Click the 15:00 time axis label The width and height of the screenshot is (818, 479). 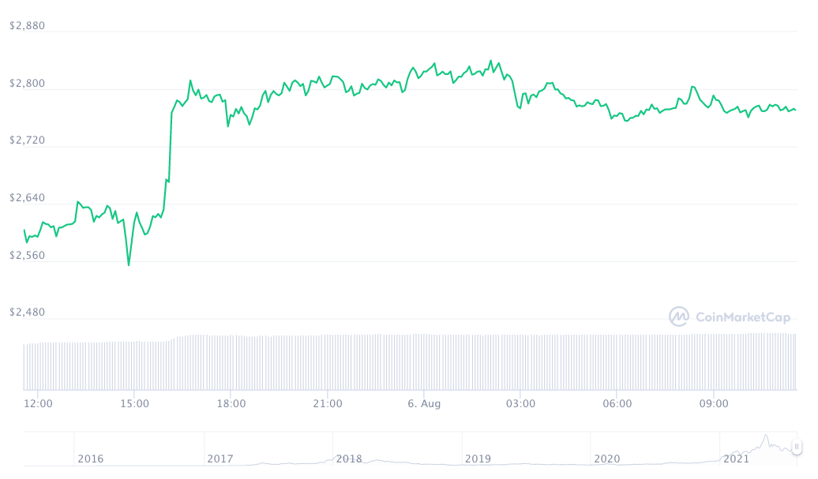pyautogui.click(x=135, y=404)
